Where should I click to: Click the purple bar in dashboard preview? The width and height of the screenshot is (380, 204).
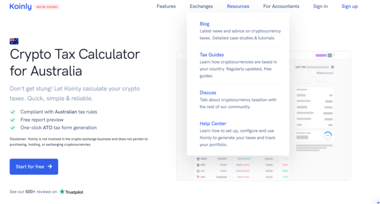click(321, 55)
